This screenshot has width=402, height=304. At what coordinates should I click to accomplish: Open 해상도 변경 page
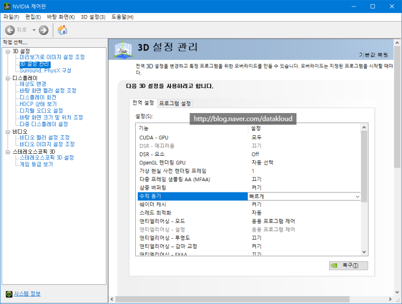[33, 84]
